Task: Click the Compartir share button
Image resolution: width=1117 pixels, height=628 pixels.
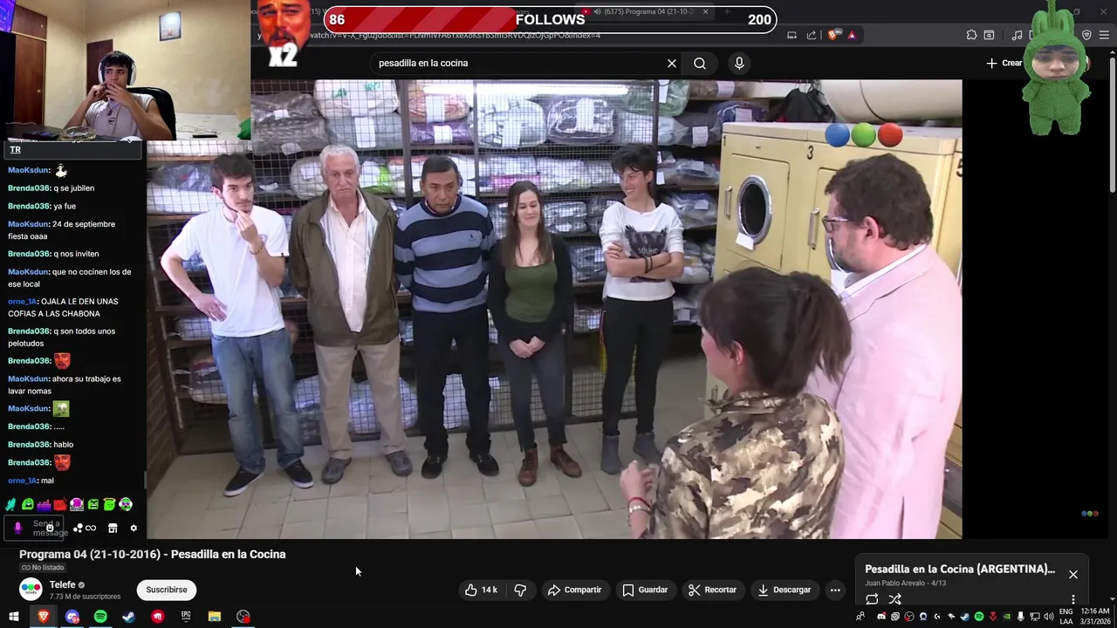Action: pos(574,590)
